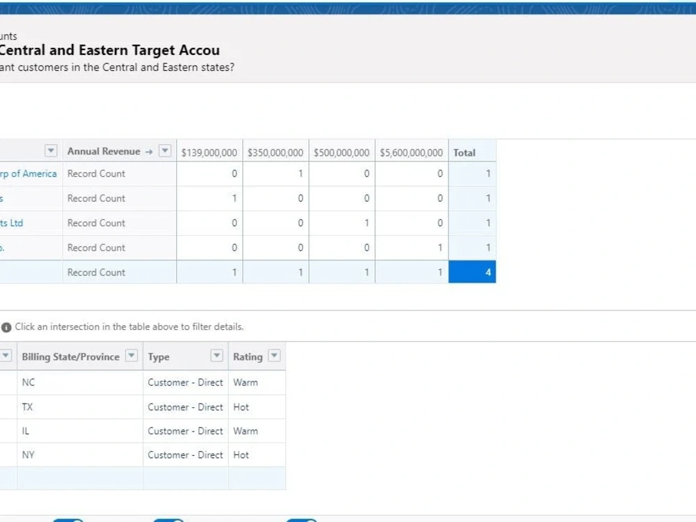Open the Type column dropdown
Viewport: 696px width, 522px height.
tap(216, 356)
